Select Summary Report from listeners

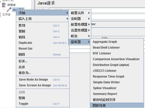tap(117, 94)
